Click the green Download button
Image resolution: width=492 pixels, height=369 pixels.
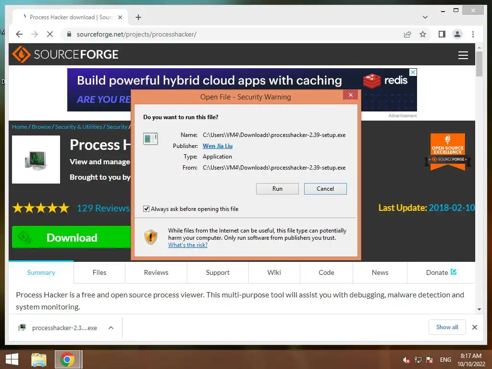(x=71, y=237)
